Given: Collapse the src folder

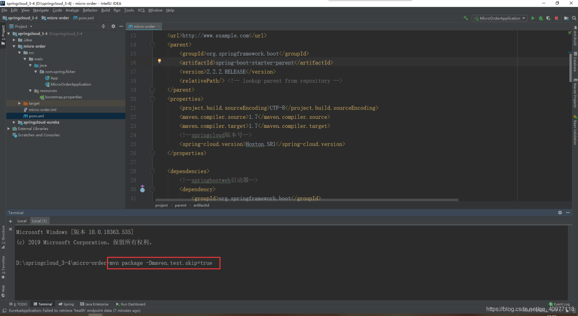Looking at the screenshot, I should [19, 53].
